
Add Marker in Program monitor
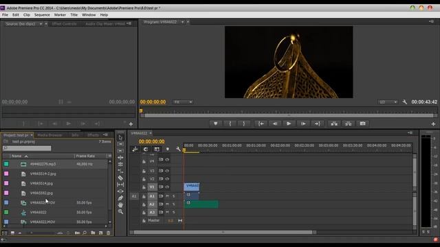point(215,123)
